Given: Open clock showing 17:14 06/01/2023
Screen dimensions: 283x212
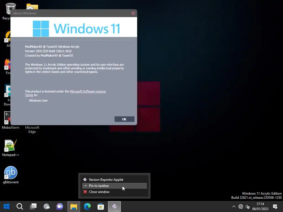Looking at the screenshot, I should 260,206.
